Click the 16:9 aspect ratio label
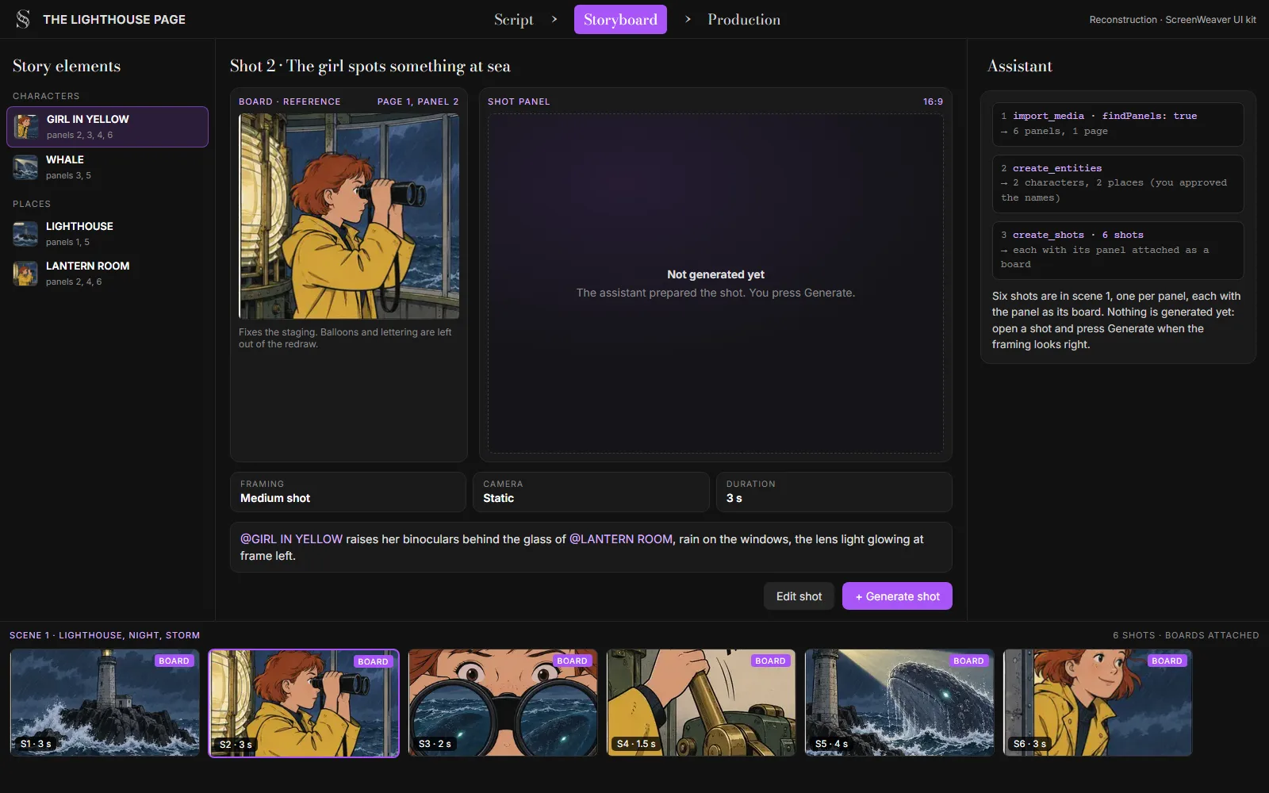Image resolution: width=1269 pixels, height=793 pixels. pos(933,102)
